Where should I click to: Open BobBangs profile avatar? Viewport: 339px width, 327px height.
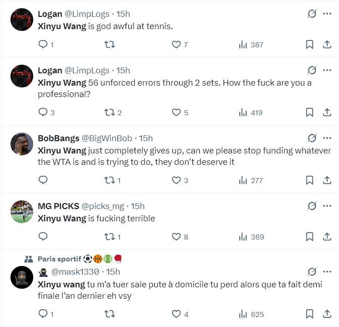pos(22,144)
